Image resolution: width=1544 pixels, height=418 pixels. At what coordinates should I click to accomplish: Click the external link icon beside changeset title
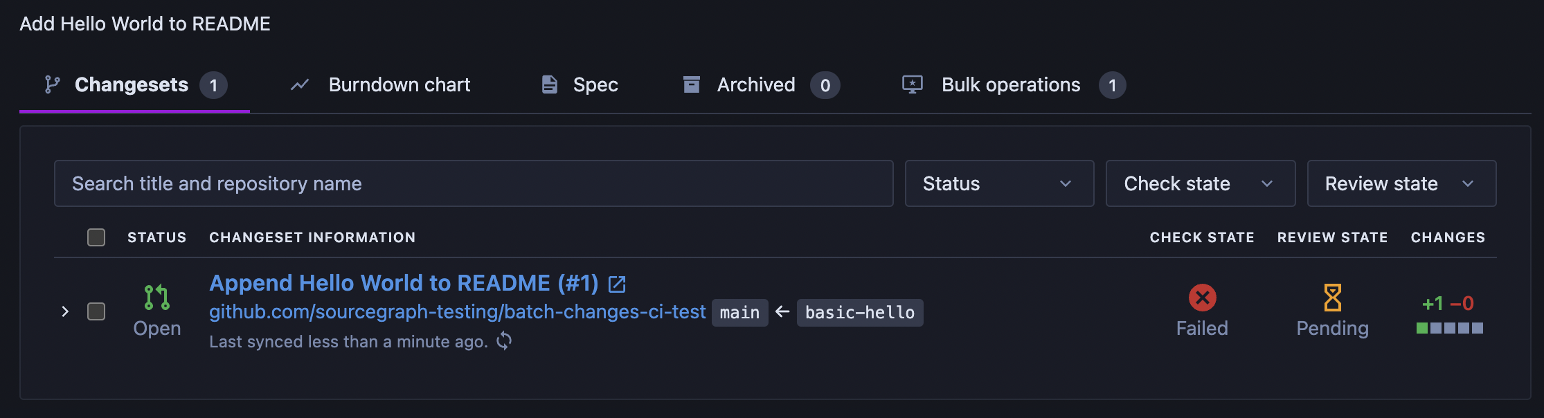point(616,284)
